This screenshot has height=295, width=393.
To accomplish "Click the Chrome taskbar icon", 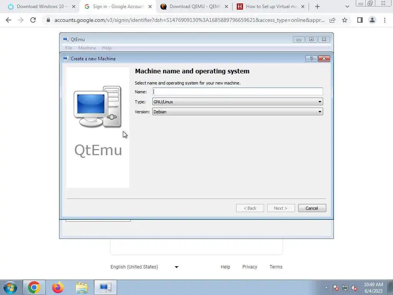I will coord(34,287).
